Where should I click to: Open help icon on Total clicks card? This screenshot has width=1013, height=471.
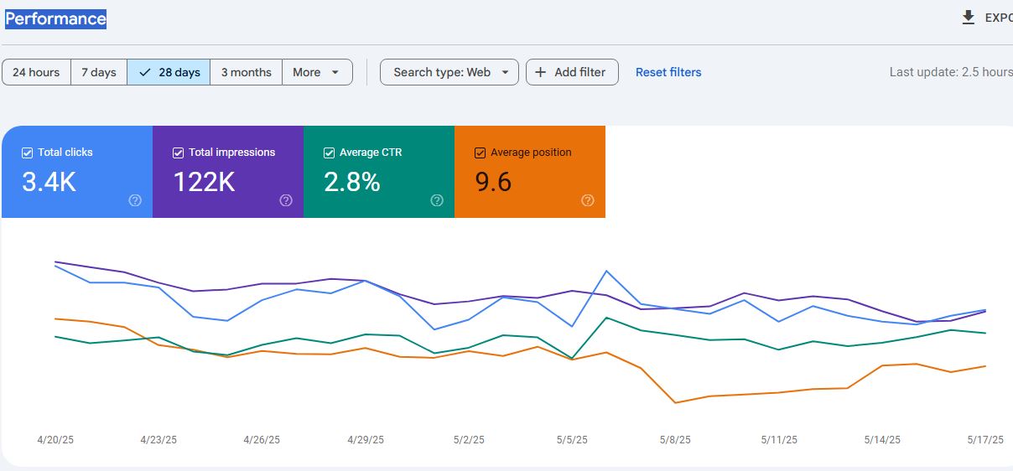click(135, 200)
